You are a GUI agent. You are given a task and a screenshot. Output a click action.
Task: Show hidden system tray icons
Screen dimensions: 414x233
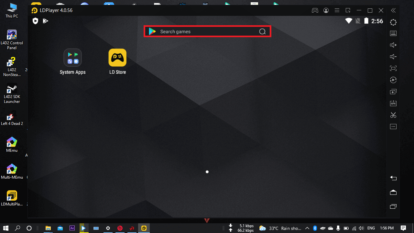pos(307,228)
